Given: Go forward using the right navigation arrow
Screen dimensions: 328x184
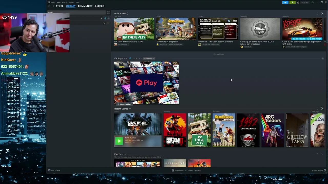Looking at the screenshot, I should (x=53, y=6).
